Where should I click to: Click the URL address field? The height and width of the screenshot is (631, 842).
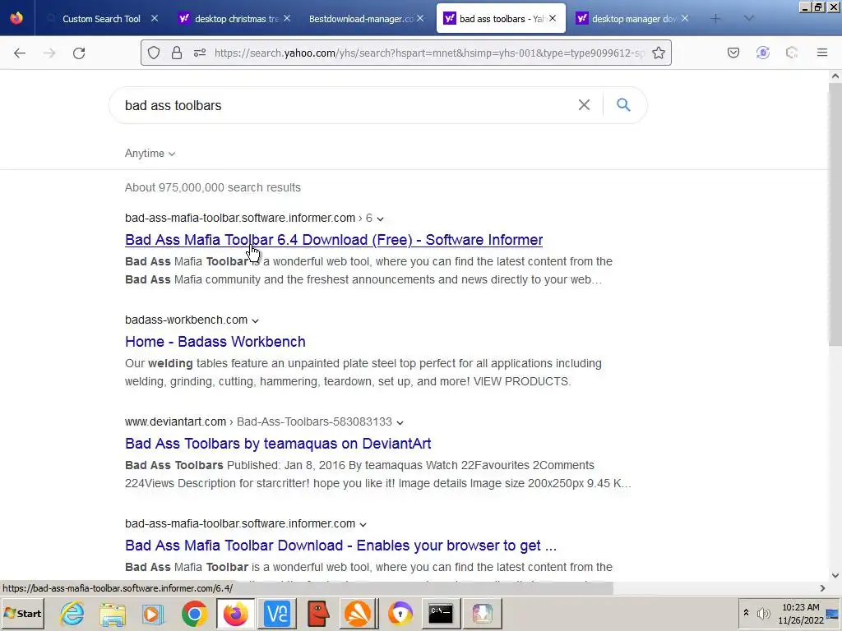click(428, 53)
